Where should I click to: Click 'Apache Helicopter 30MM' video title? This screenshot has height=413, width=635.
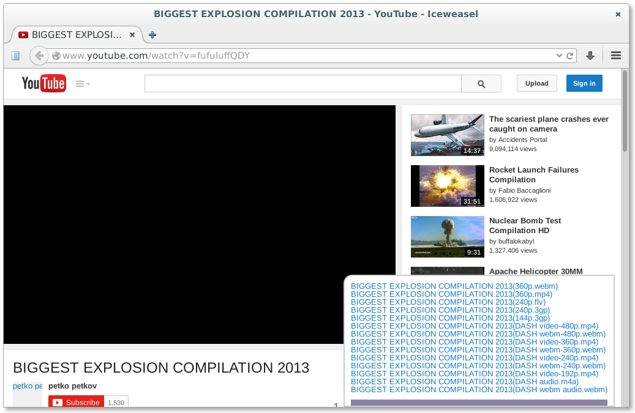[x=536, y=271]
